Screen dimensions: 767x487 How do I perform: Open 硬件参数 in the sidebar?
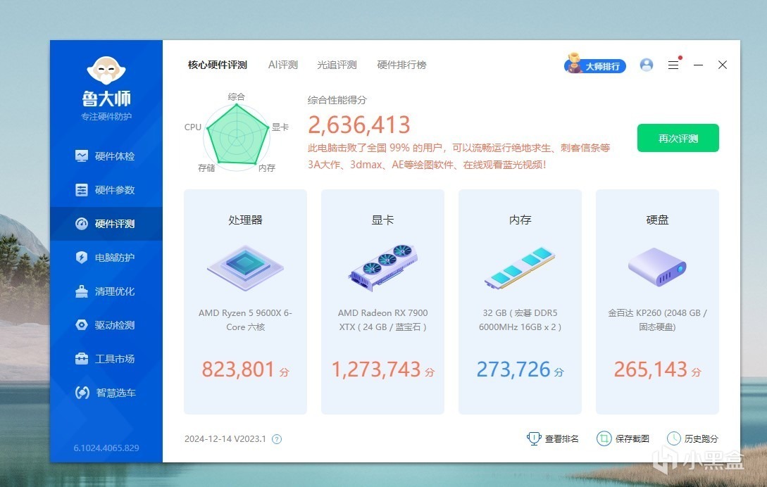(x=106, y=190)
